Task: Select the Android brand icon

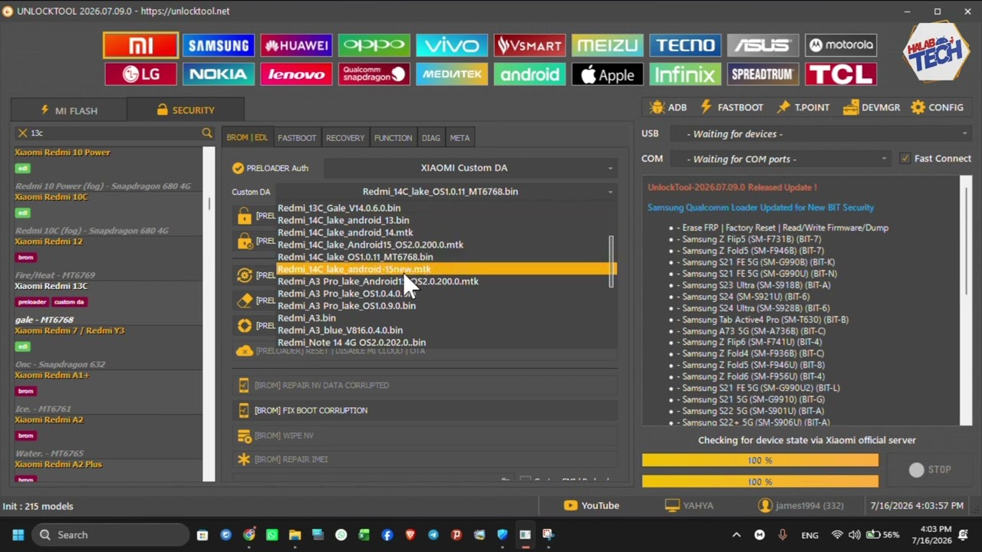Action: pos(529,74)
